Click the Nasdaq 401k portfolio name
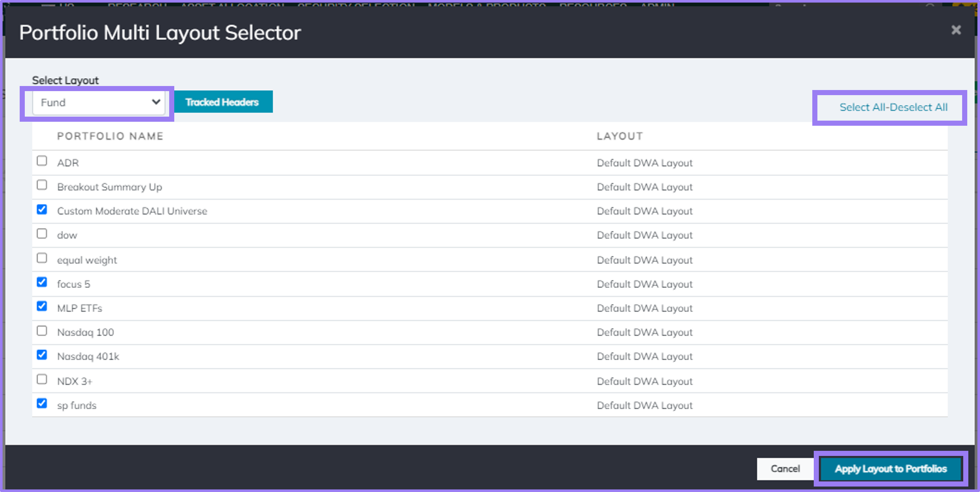980x492 pixels. 88,357
